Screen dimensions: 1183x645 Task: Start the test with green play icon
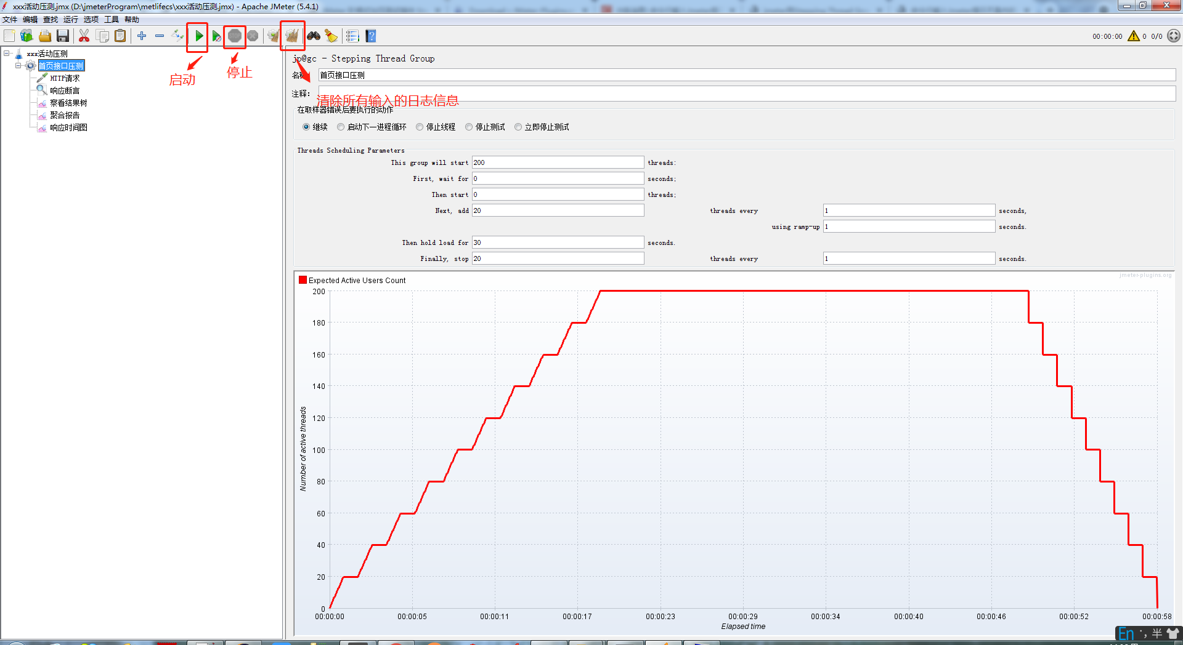click(198, 36)
